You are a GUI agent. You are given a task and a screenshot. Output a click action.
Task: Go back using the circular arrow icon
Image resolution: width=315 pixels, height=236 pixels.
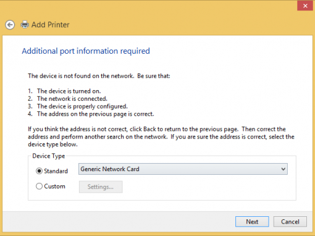[10, 25]
